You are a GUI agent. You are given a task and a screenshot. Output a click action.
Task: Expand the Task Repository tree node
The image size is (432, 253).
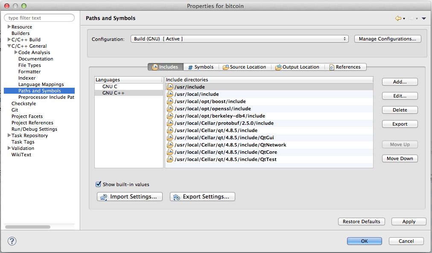(x=9, y=135)
